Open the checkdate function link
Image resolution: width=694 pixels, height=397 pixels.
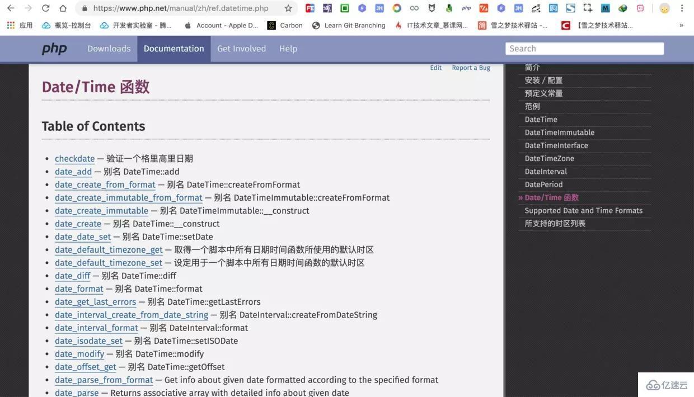pos(74,159)
